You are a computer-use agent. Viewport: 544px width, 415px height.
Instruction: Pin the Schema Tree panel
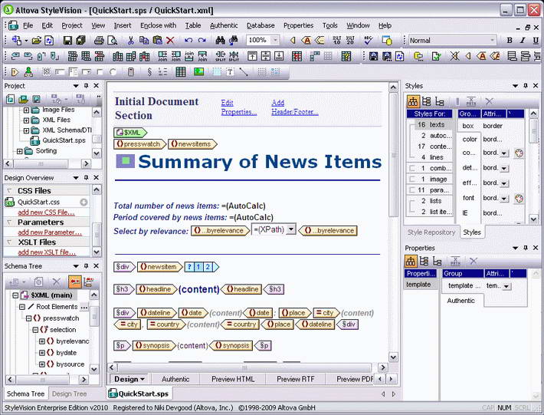86,265
